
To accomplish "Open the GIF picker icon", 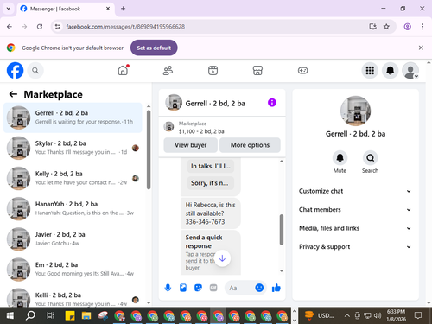I will 213,288.
